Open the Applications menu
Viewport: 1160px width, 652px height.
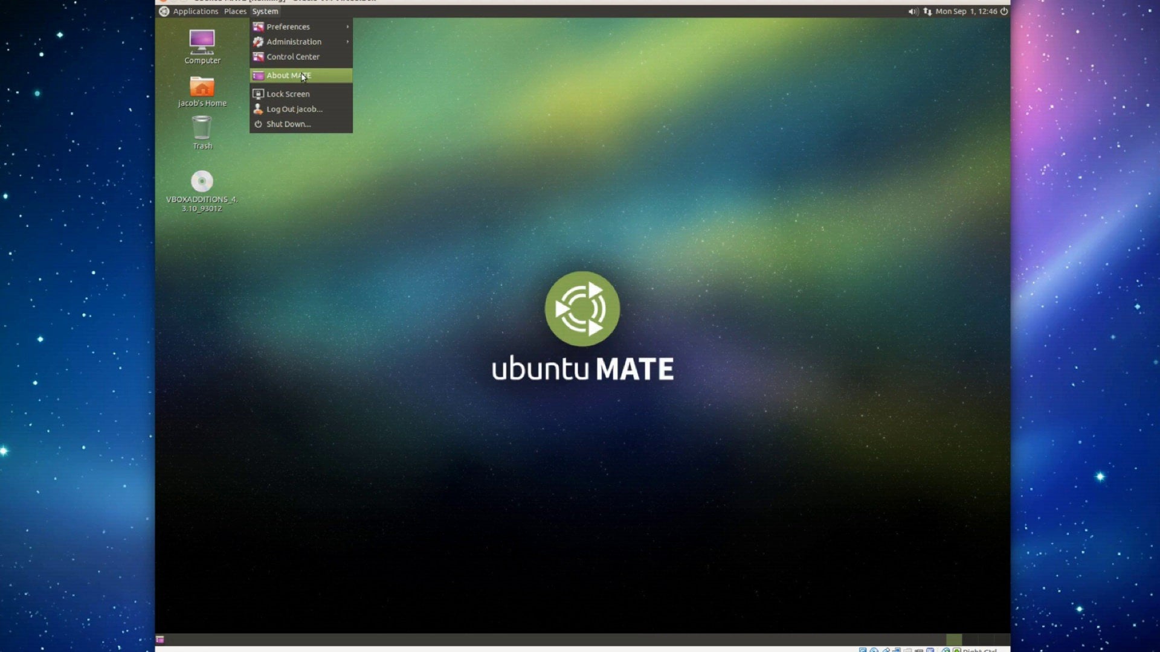coord(195,11)
